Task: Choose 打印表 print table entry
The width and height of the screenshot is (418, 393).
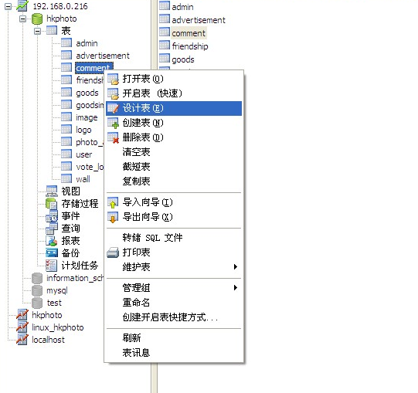Action: tap(174, 252)
